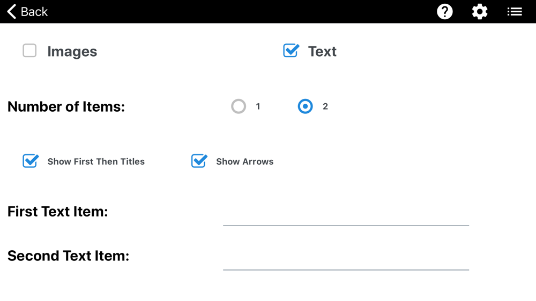Open the list menu icon
The image size is (536, 301).
click(515, 12)
